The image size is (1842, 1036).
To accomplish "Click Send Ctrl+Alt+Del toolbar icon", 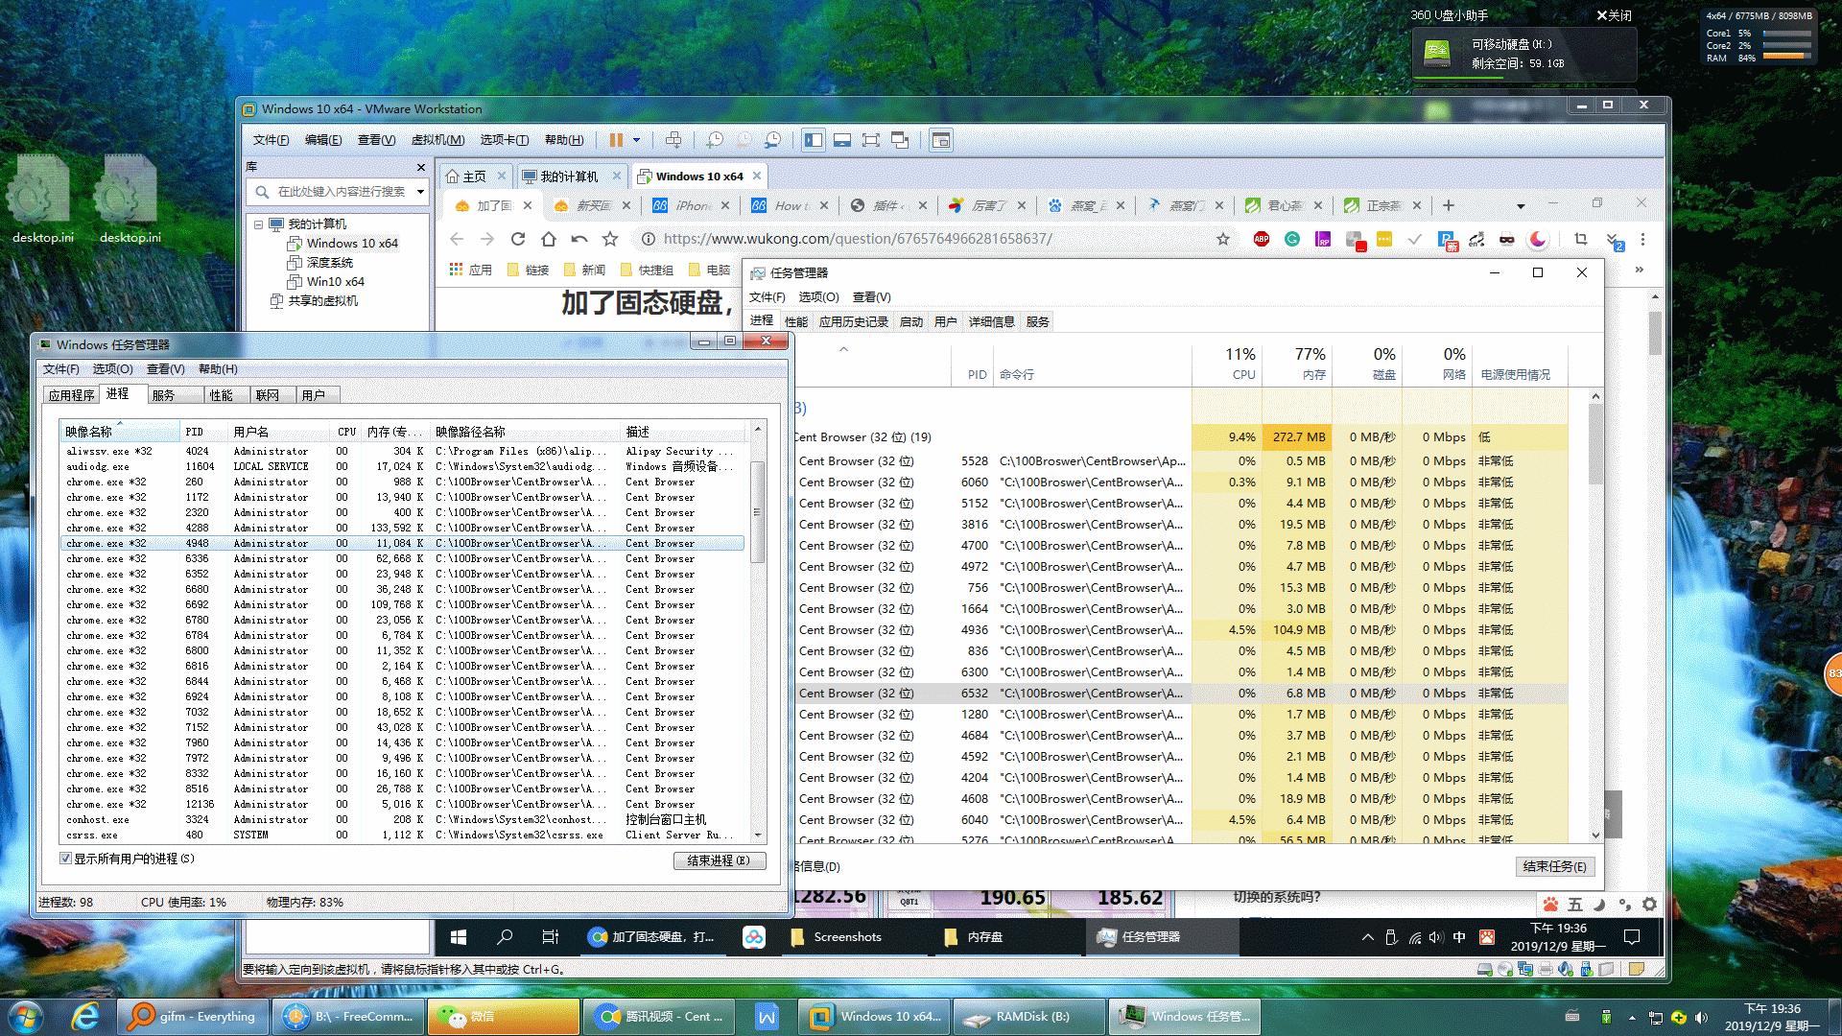I will coord(673,140).
